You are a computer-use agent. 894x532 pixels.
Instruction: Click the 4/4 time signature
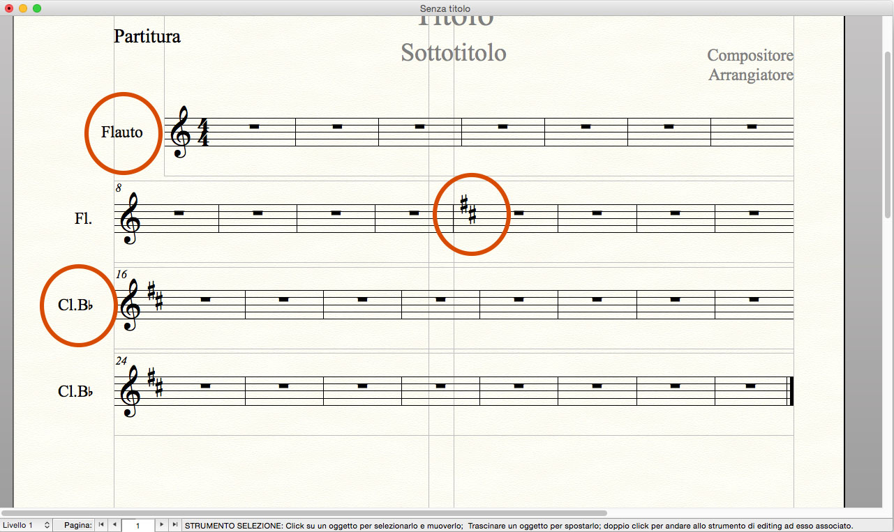(202, 132)
